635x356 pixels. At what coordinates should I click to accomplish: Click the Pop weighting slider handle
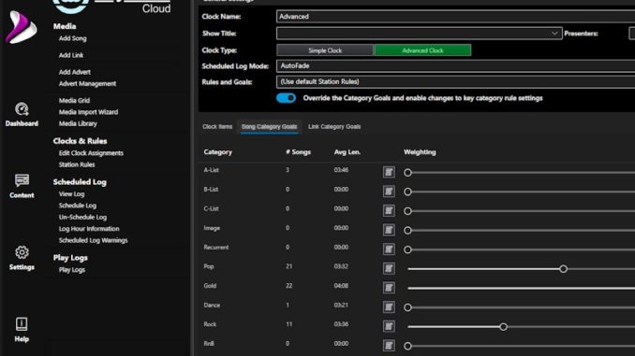563,269
